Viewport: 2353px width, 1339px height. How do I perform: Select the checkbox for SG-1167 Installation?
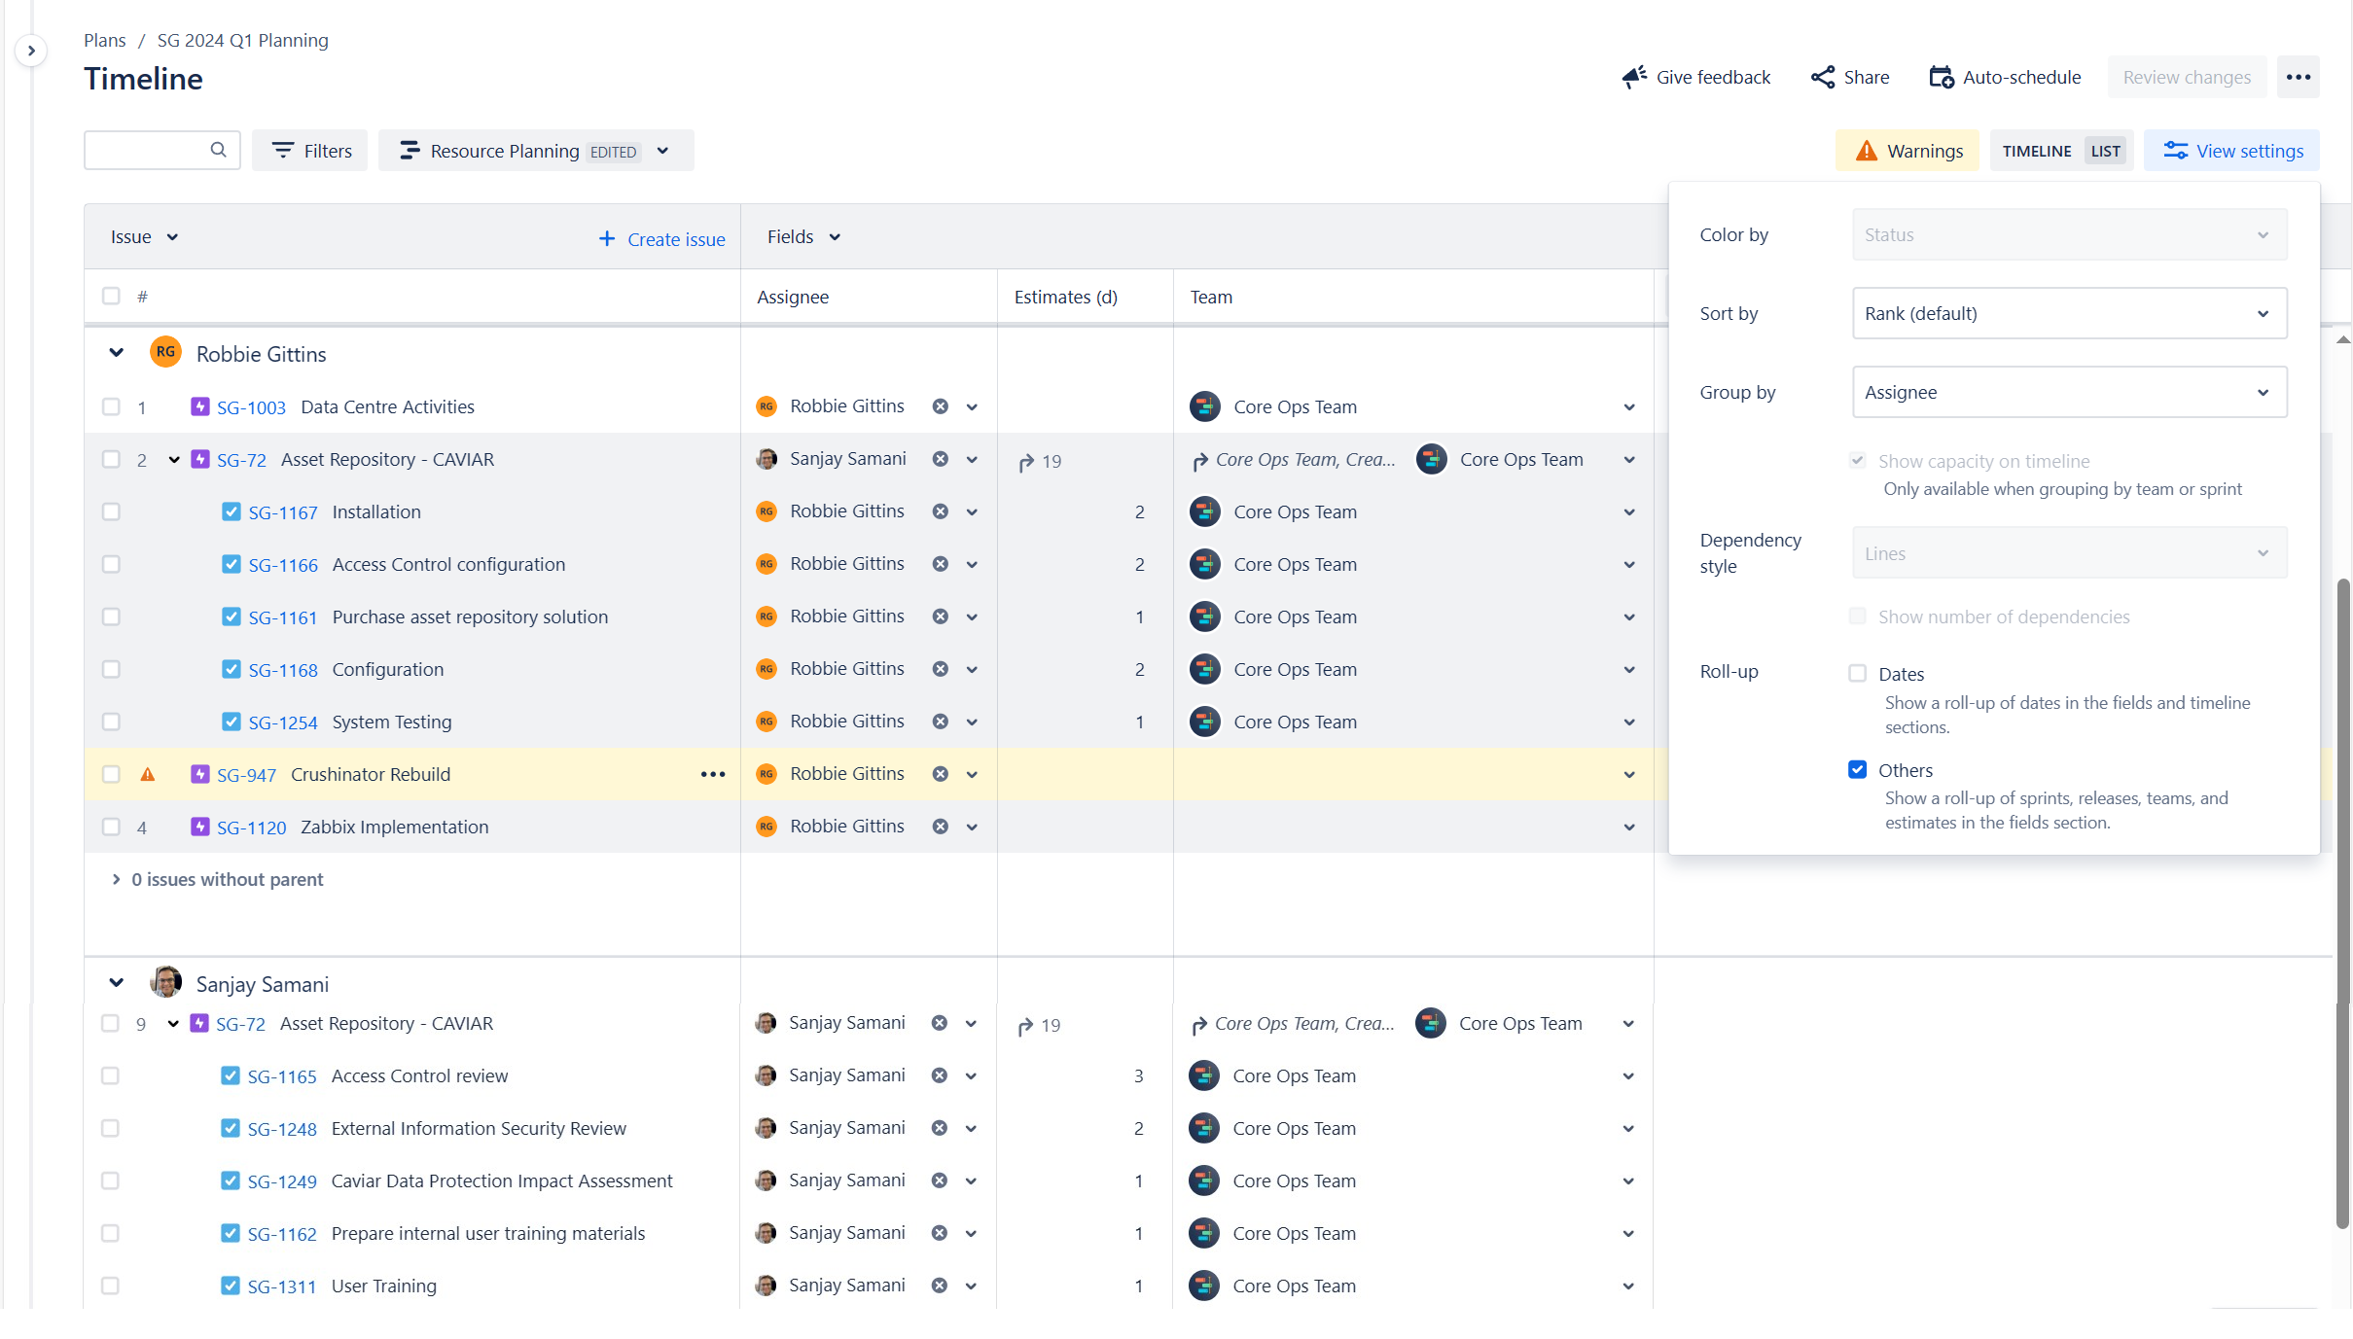pyautogui.click(x=112, y=511)
